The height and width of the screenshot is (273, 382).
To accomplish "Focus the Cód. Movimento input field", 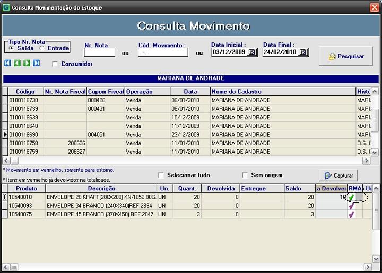I will click(x=163, y=52).
